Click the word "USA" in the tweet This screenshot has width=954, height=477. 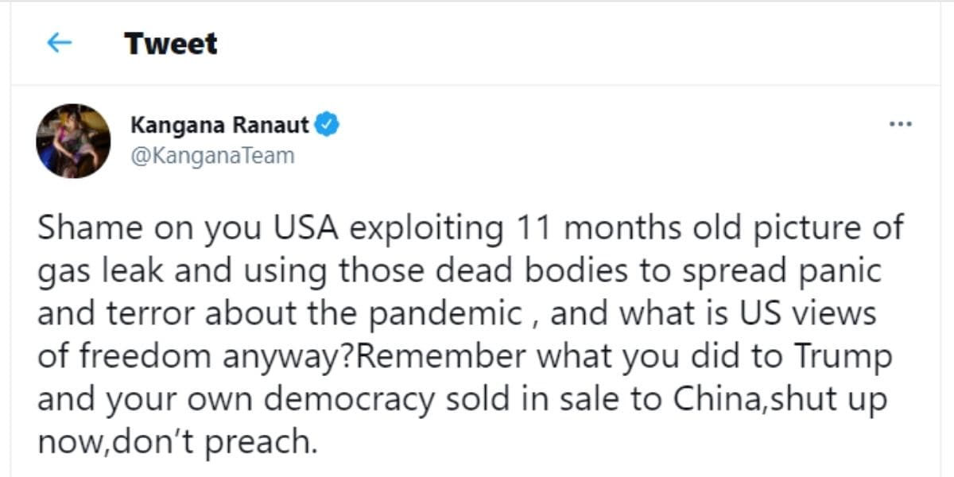(x=305, y=228)
